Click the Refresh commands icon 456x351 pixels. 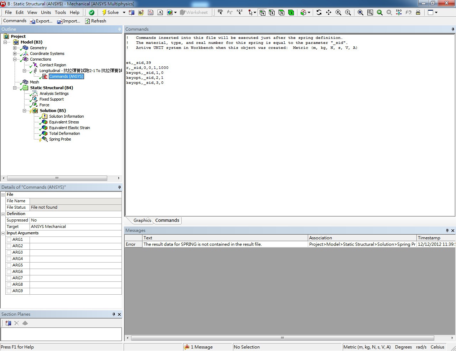(x=95, y=21)
